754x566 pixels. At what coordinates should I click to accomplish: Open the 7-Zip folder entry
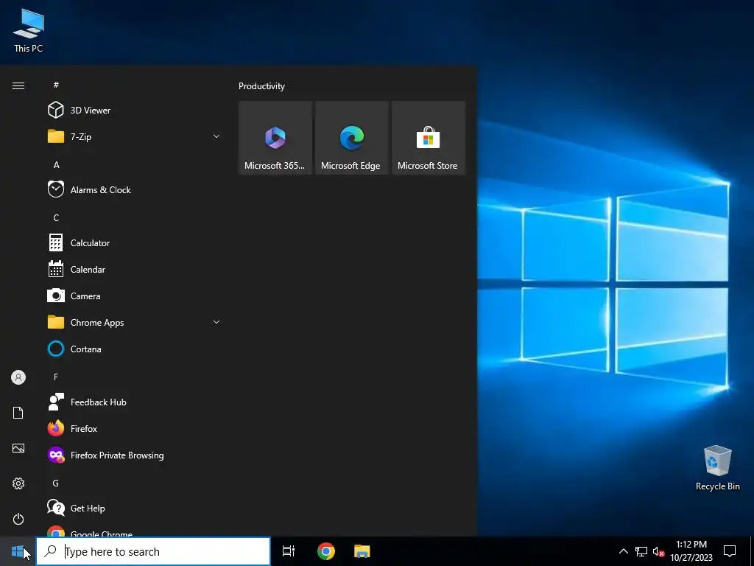[x=135, y=136]
